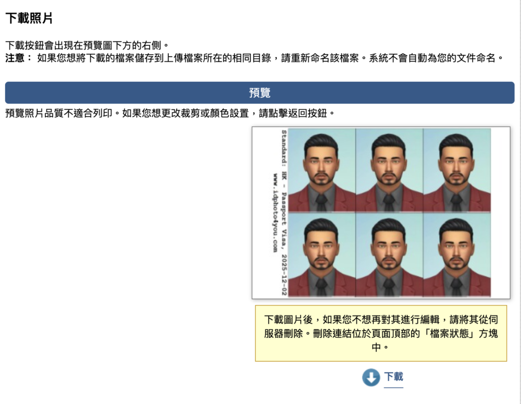Select the top-left passport photo in preview
The height and width of the screenshot is (404, 521).
coord(321,170)
